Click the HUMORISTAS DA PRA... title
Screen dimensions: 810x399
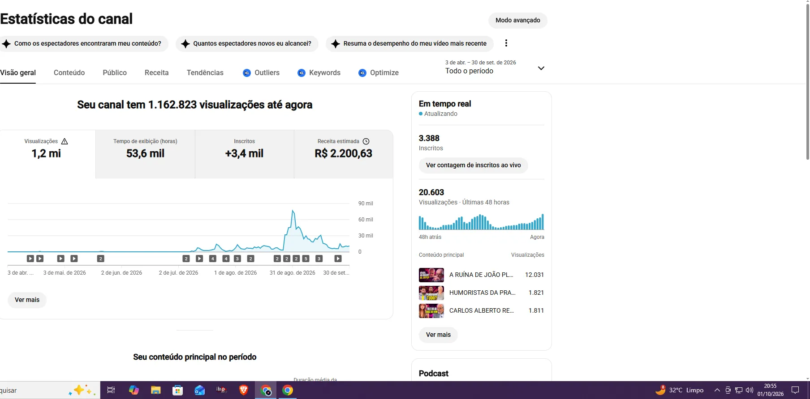[x=483, y=293]
